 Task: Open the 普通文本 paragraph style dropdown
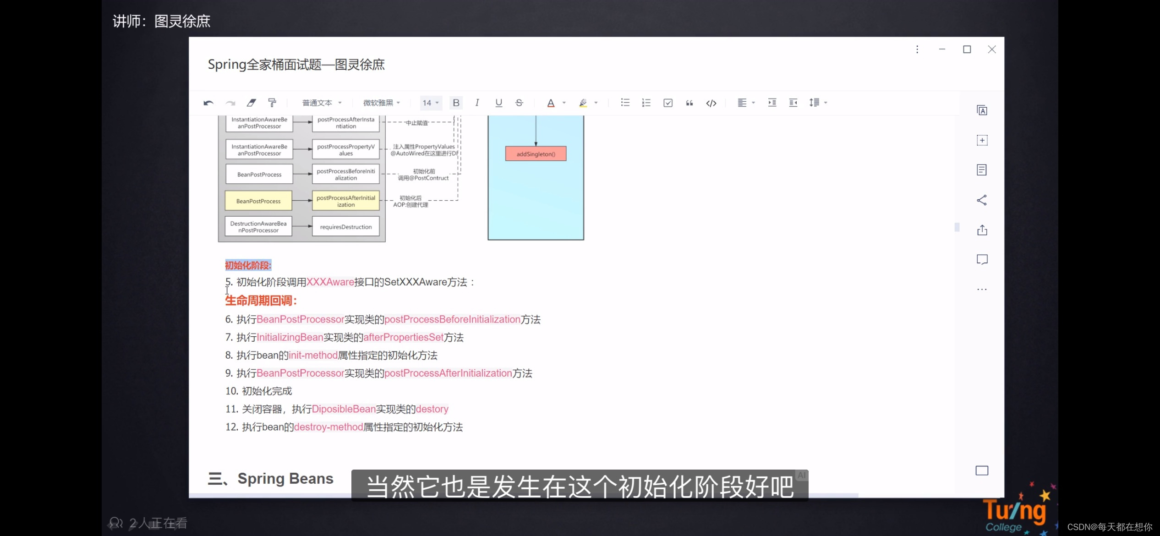322,103
